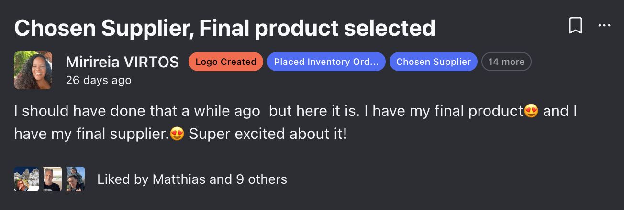This screenshot has width=624, height=210.
Task: Click the second liker avatar in black shirt
Action: pos(52,179)
